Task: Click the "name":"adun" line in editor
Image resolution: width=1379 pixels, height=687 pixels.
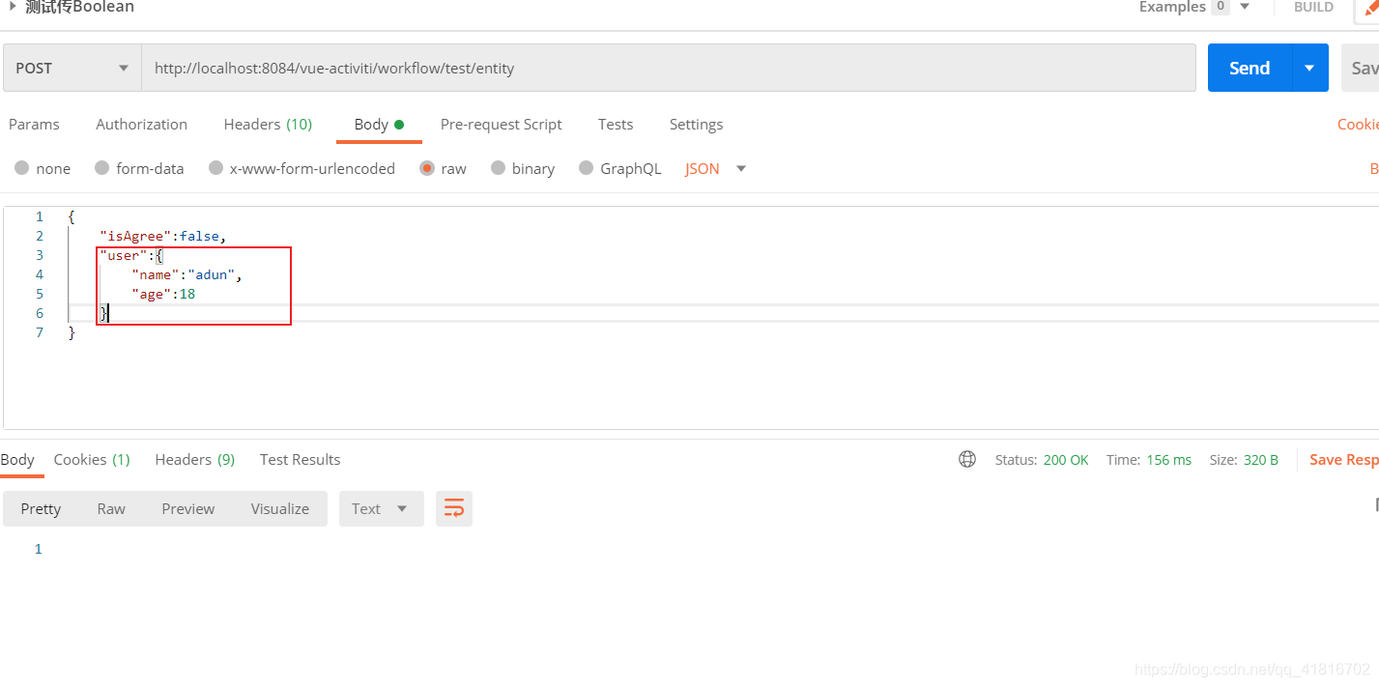Action: (187, 274)
